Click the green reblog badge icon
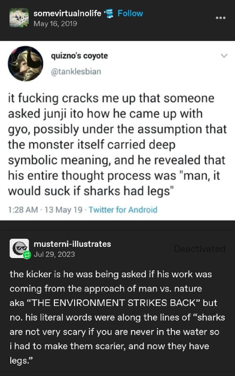Image resolution: width=235 pixels, height=376 pixels. click(x=27, y=255)
